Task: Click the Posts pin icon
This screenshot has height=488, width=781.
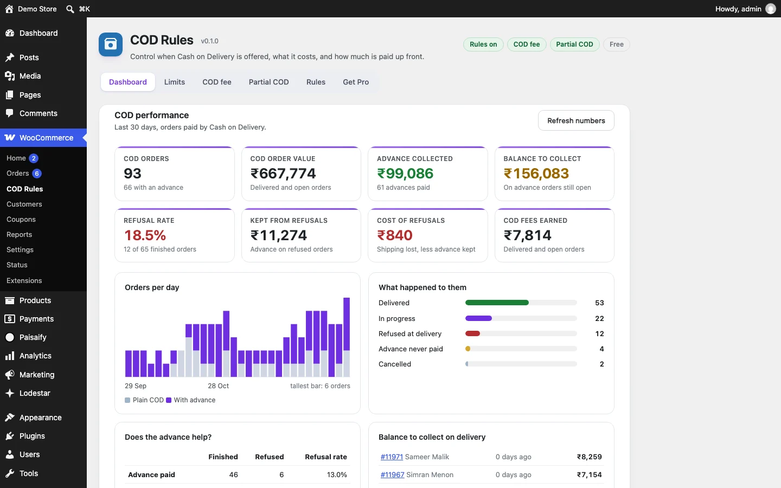Action: (10, 57)
